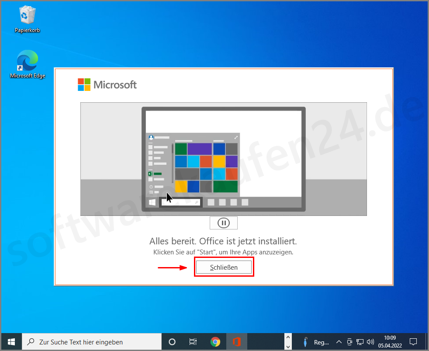Click the 'Reg...' weather text in taskbar
Viewport: 429px width, 351px height.
coord(321,342)
